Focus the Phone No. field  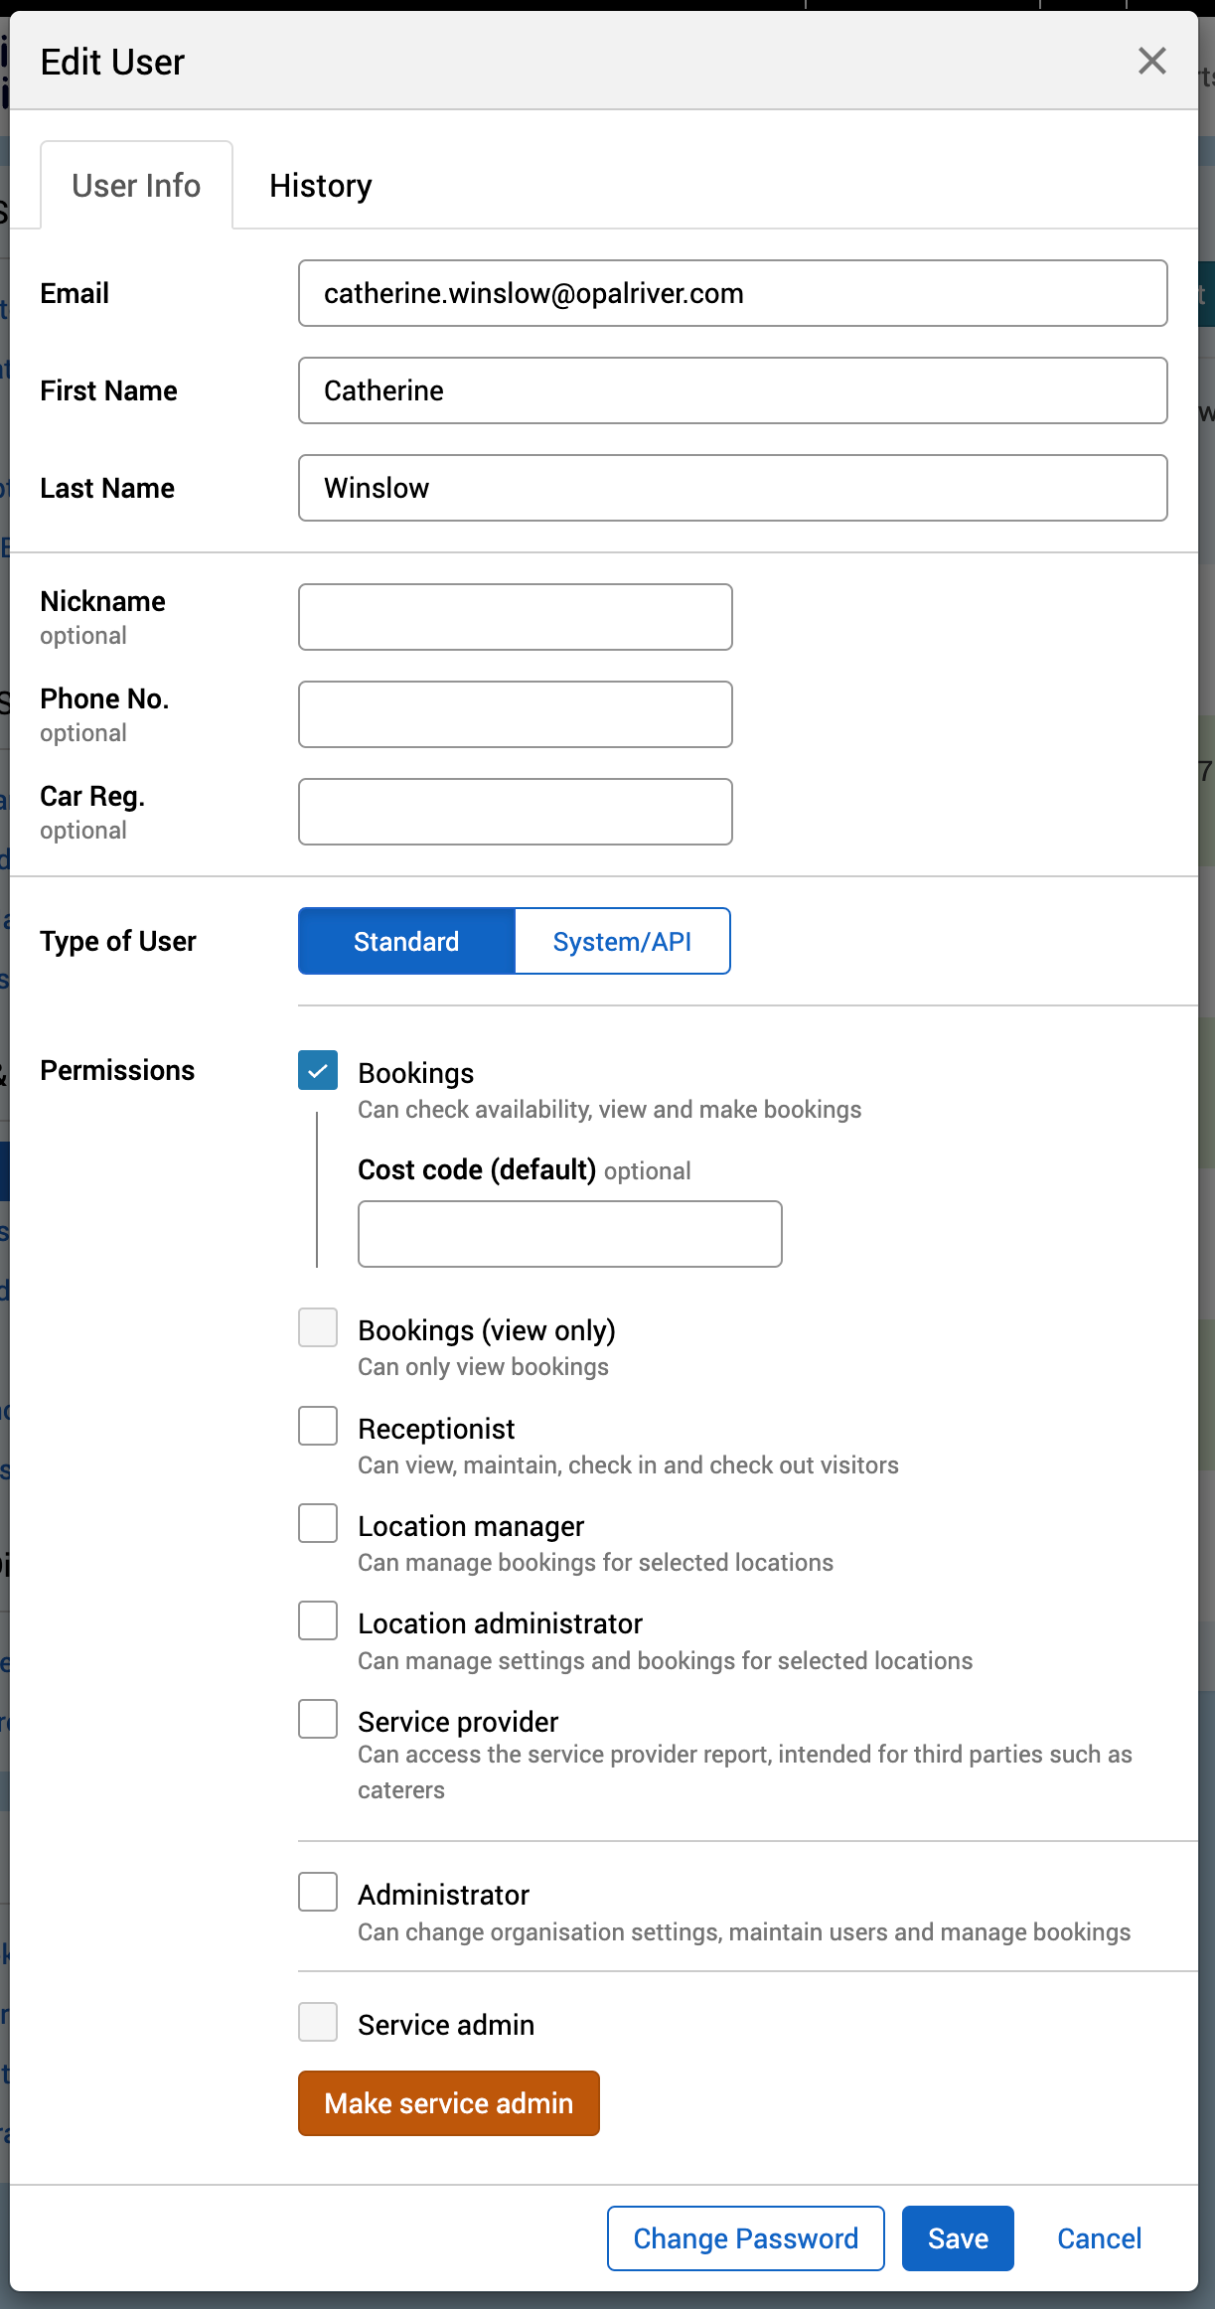515,714
